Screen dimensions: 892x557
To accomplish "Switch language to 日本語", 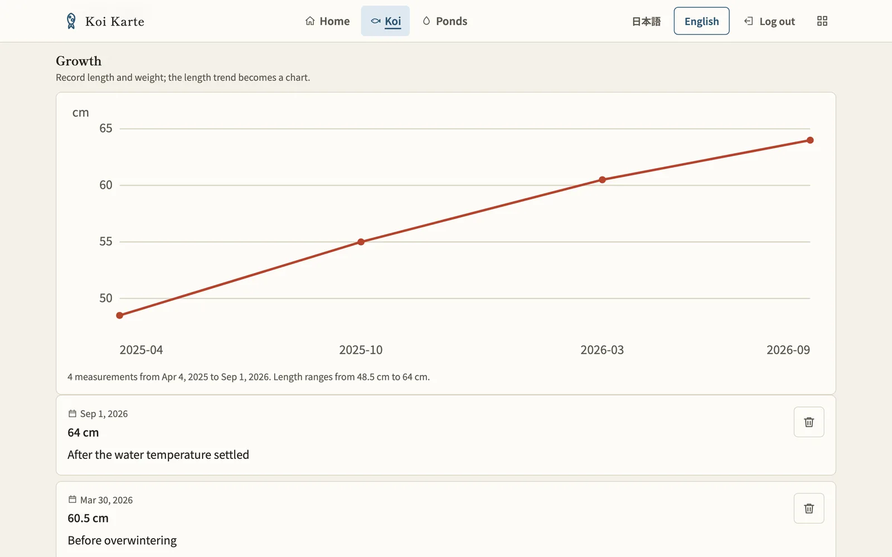I will coord(646,21).
